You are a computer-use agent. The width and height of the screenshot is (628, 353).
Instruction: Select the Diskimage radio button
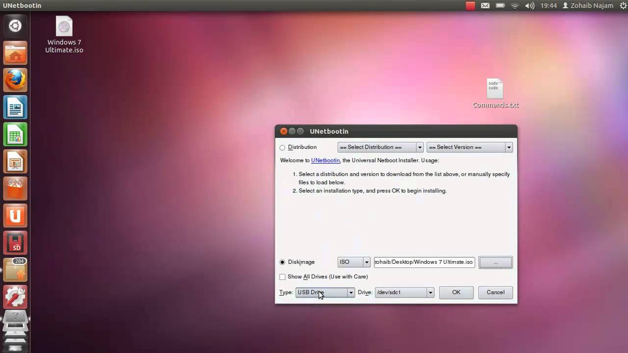[282, 262]
